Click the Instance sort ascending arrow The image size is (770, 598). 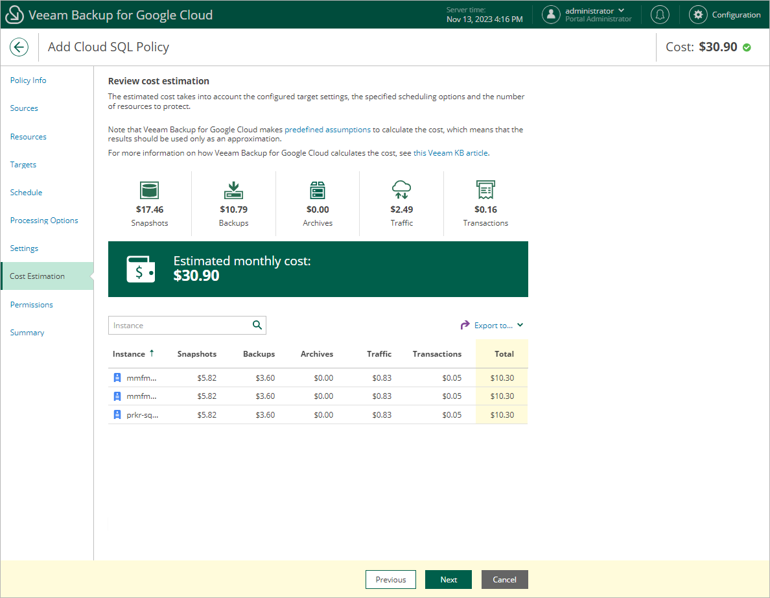click(x=152, y=353)
